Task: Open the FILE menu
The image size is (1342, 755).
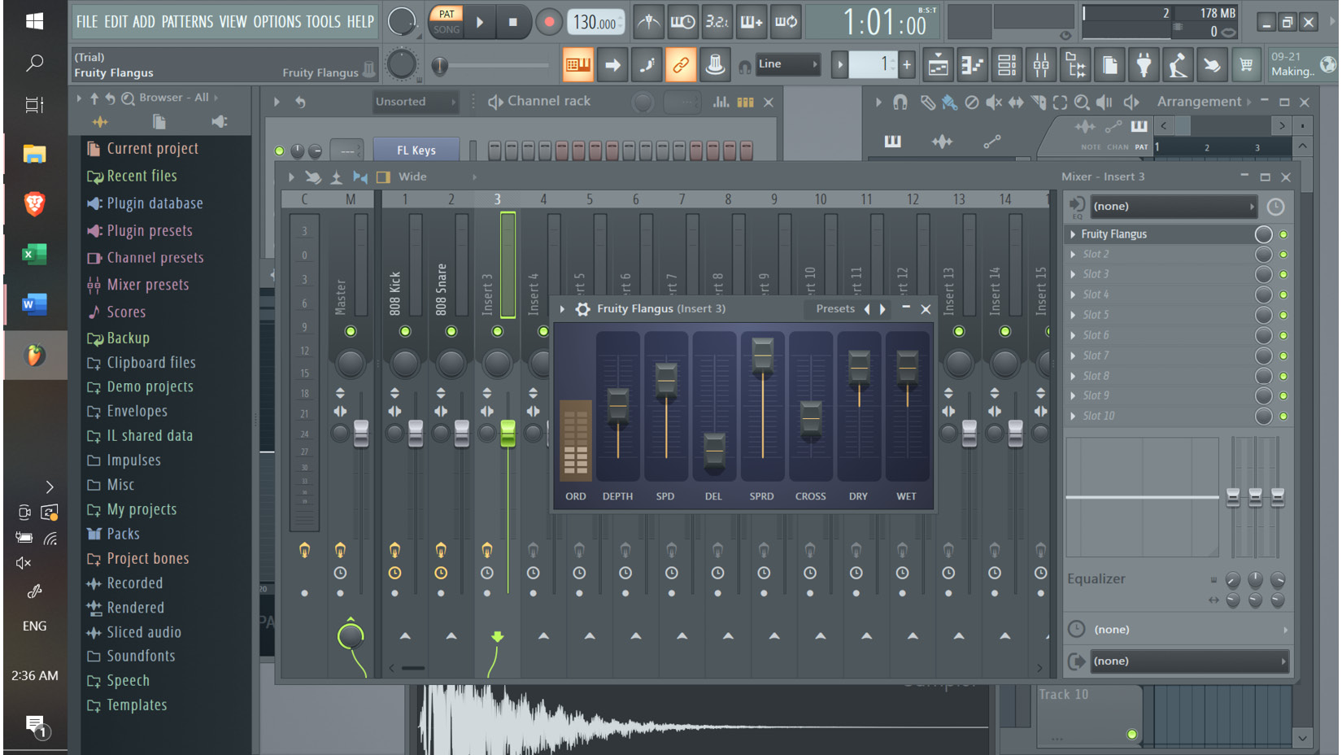Action: point(87,22)
